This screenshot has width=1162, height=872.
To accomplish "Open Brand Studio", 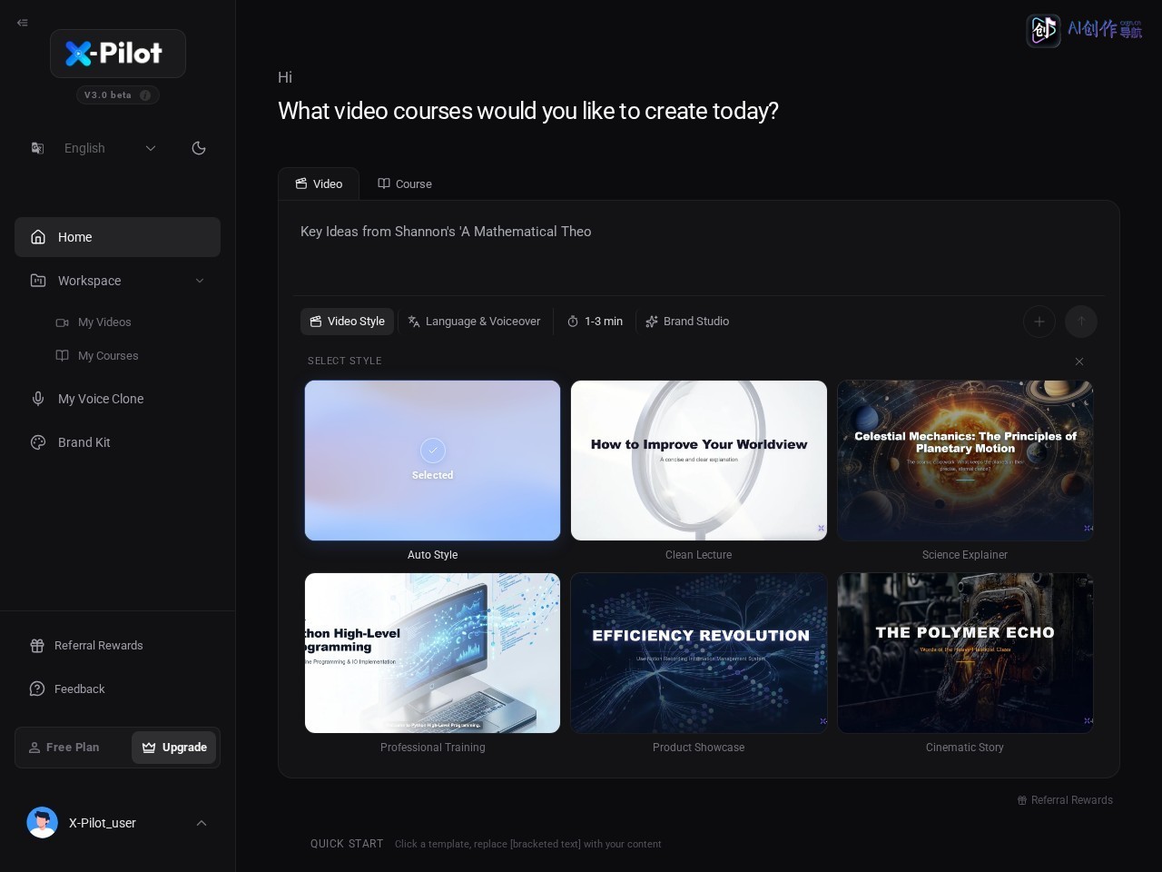I will [x=687, y=322].
